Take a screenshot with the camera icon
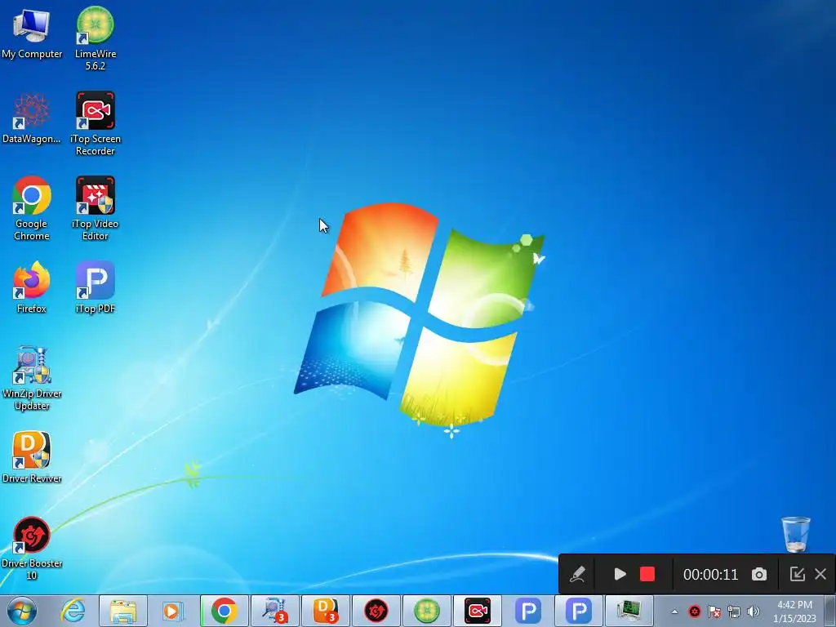The width and height of the screenshot is (836, 627). 759,574
